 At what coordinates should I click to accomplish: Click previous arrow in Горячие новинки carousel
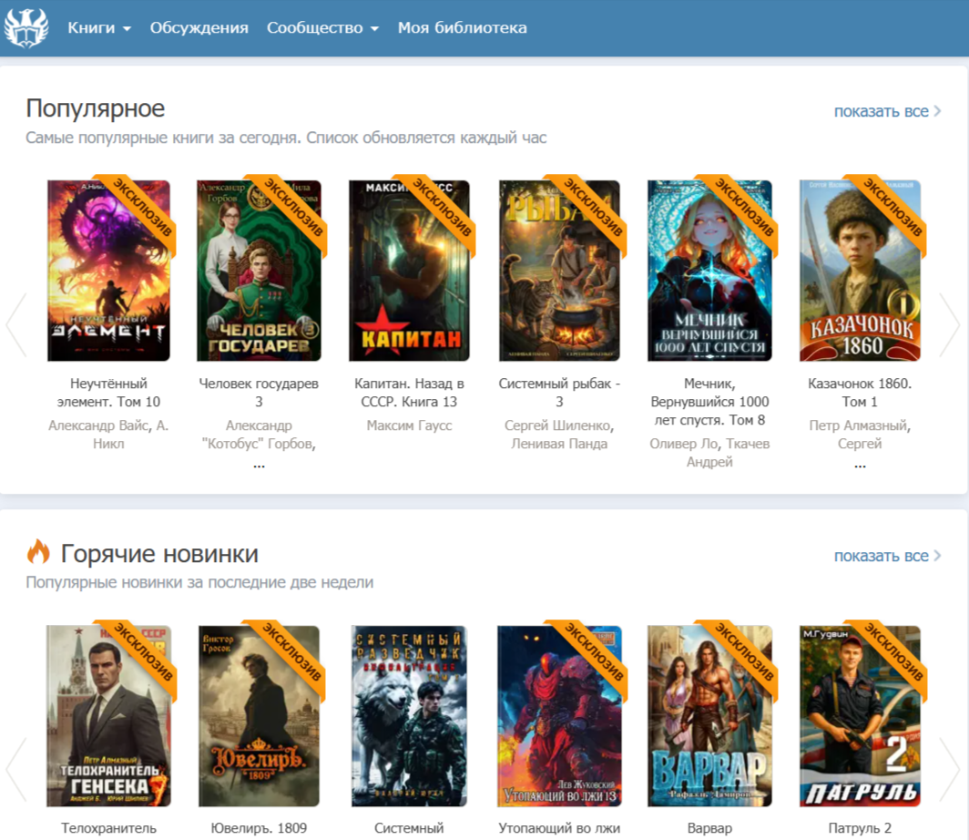16,769
